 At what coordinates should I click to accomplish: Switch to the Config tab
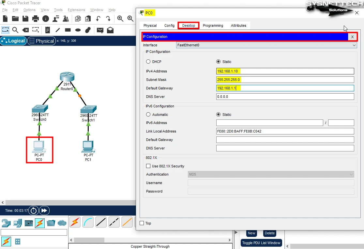(x=169, y=25)
